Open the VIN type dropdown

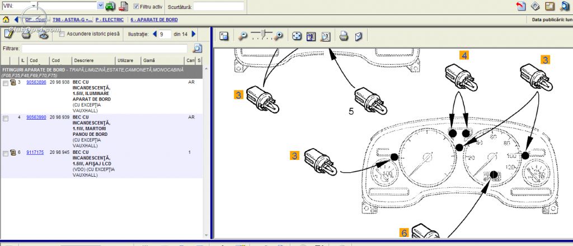(x=33, y=6)
